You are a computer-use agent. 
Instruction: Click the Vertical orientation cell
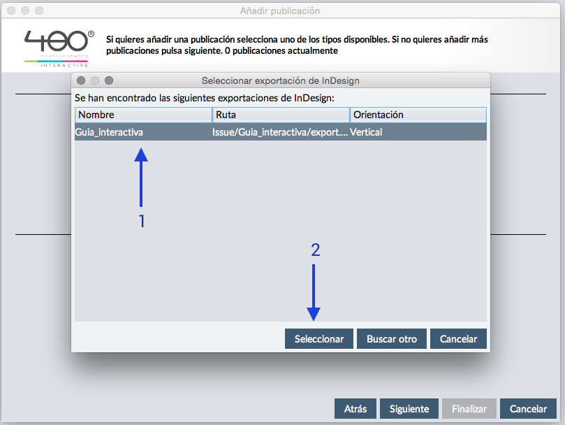coord(367,132)
